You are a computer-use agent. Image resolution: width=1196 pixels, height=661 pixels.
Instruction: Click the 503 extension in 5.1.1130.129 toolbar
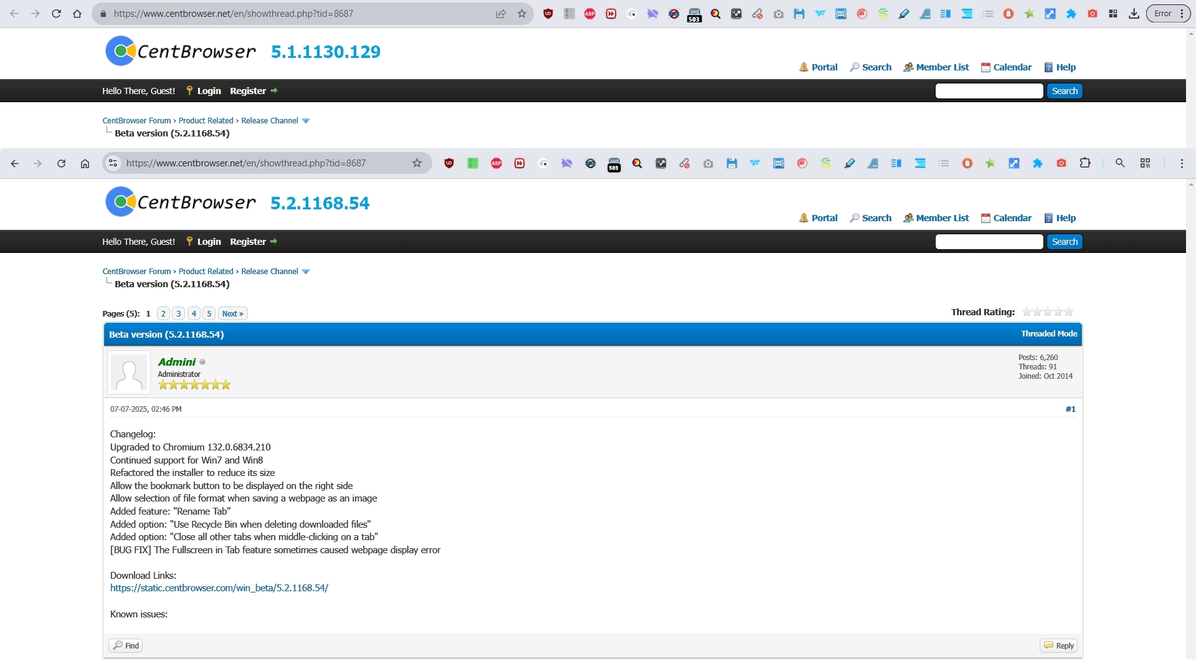tap(695, 15)
